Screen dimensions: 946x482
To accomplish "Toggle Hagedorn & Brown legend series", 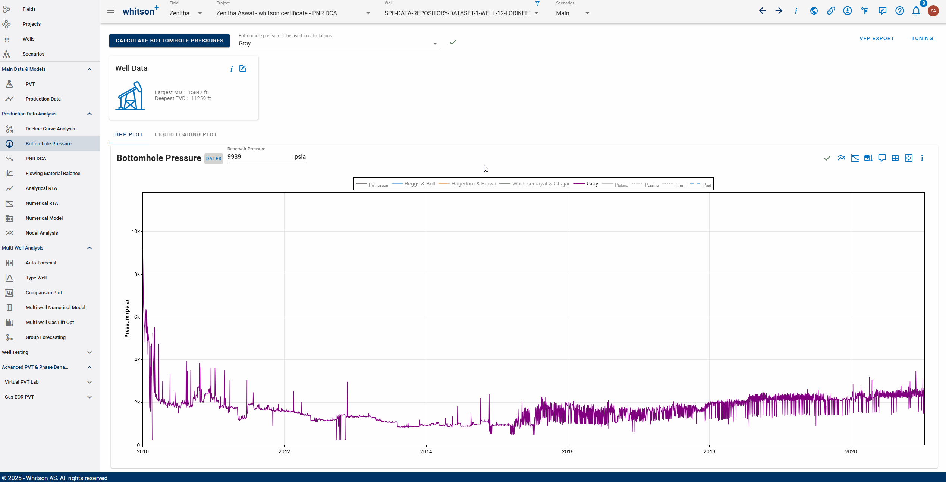I will point(468,184).
